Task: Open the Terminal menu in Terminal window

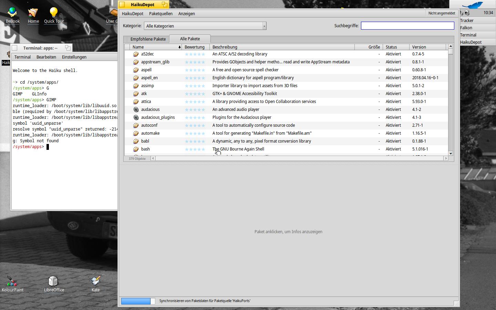Action: pos(22,57)
